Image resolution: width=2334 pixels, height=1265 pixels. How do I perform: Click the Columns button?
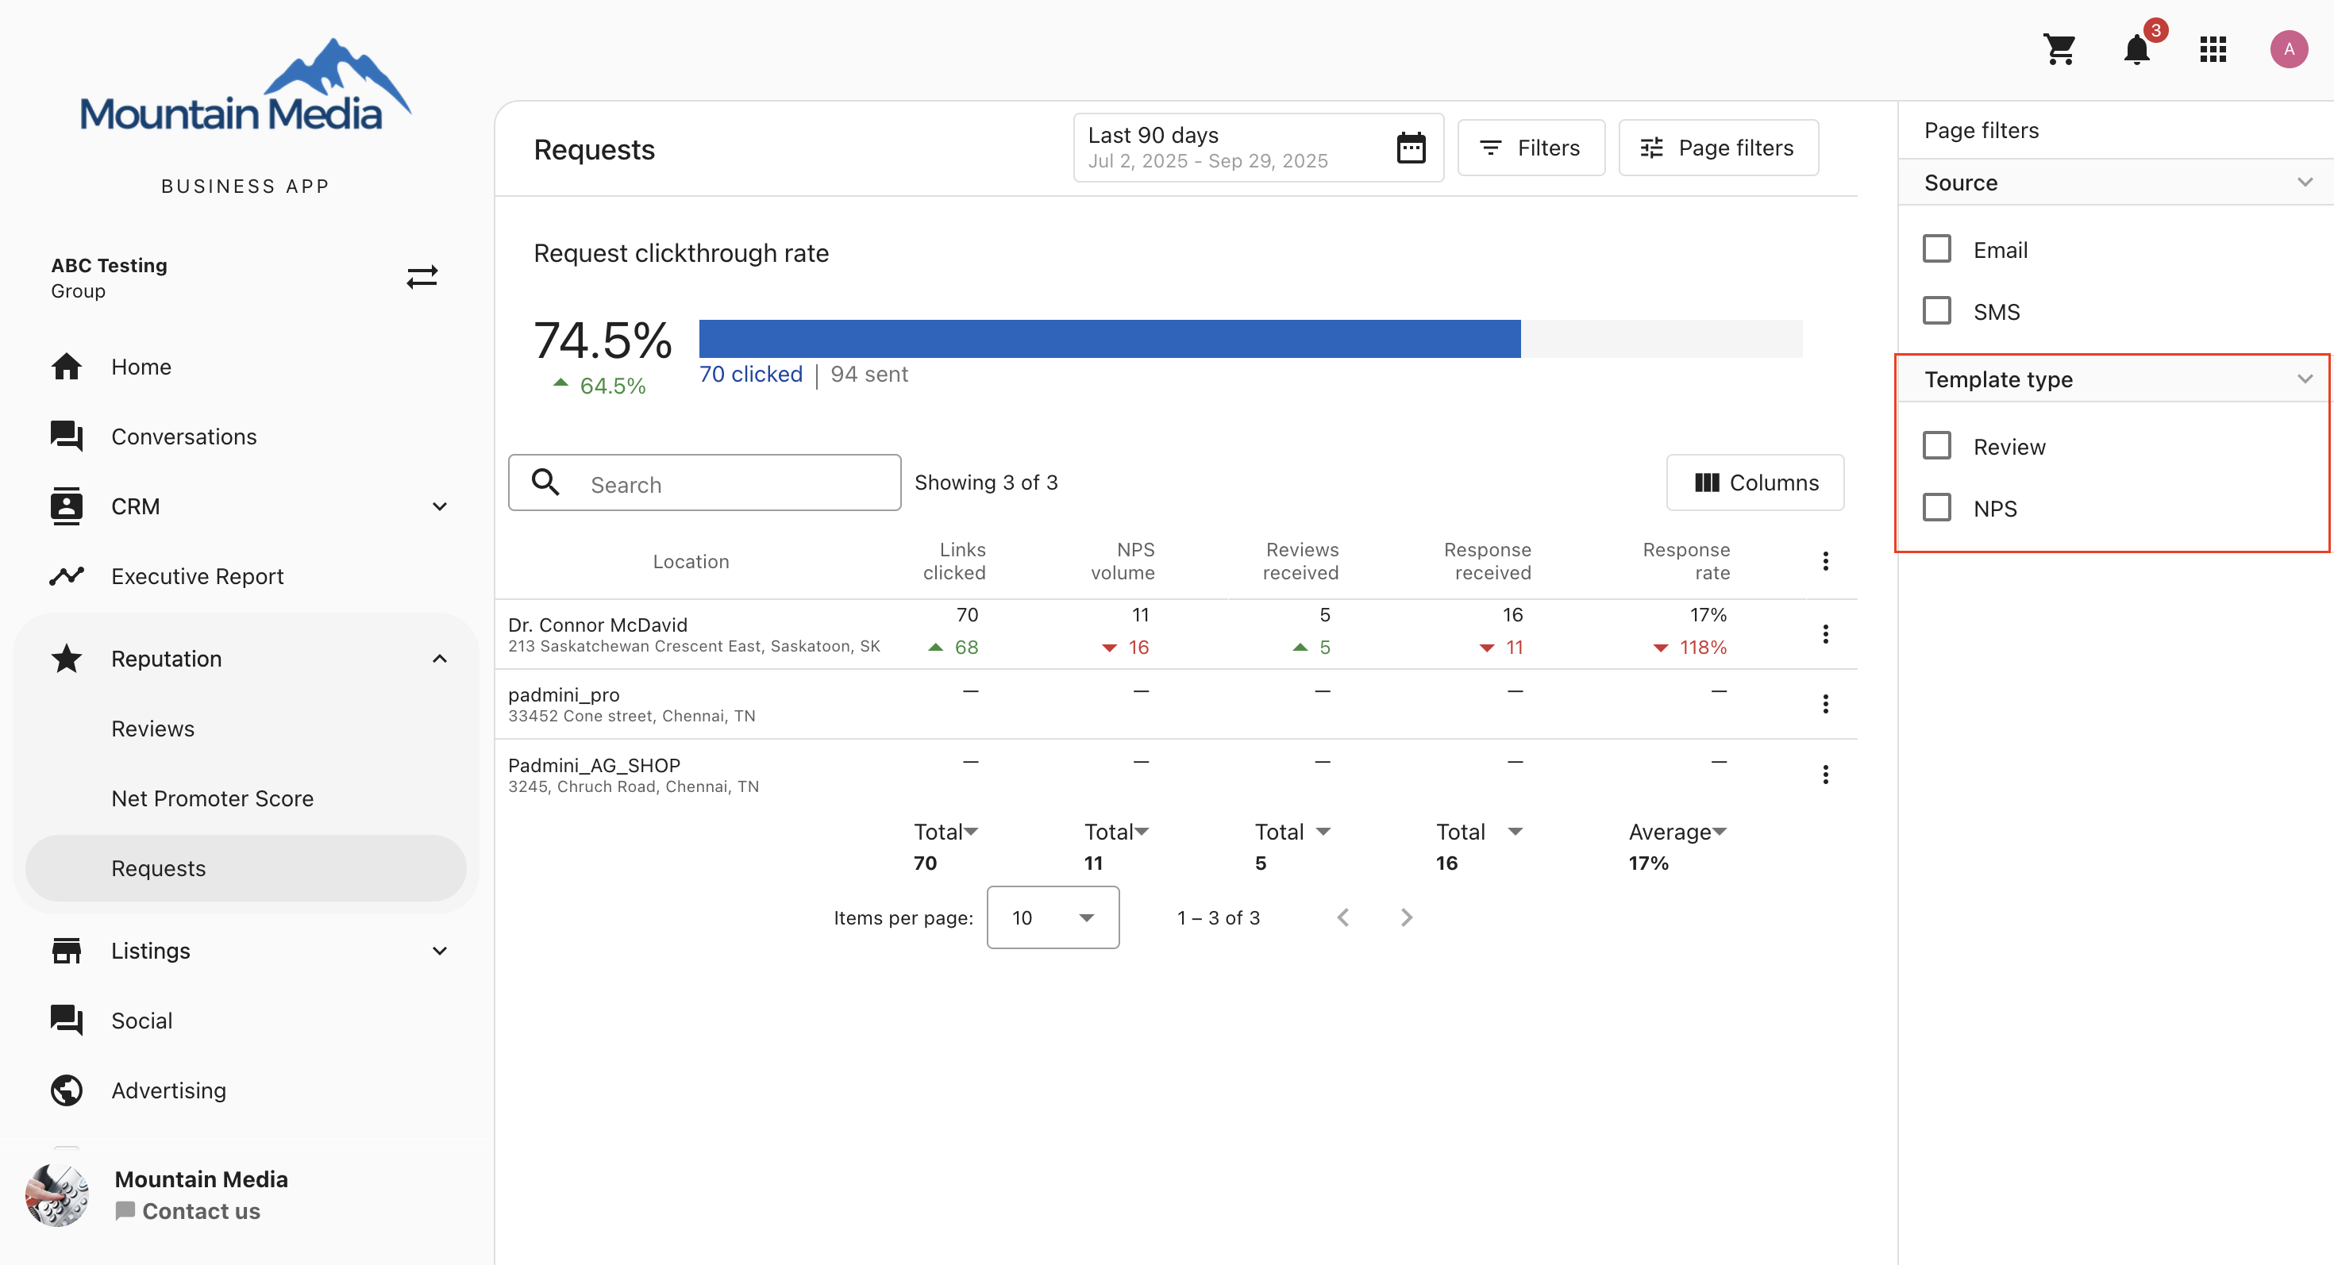click(x=1755, y=483)
